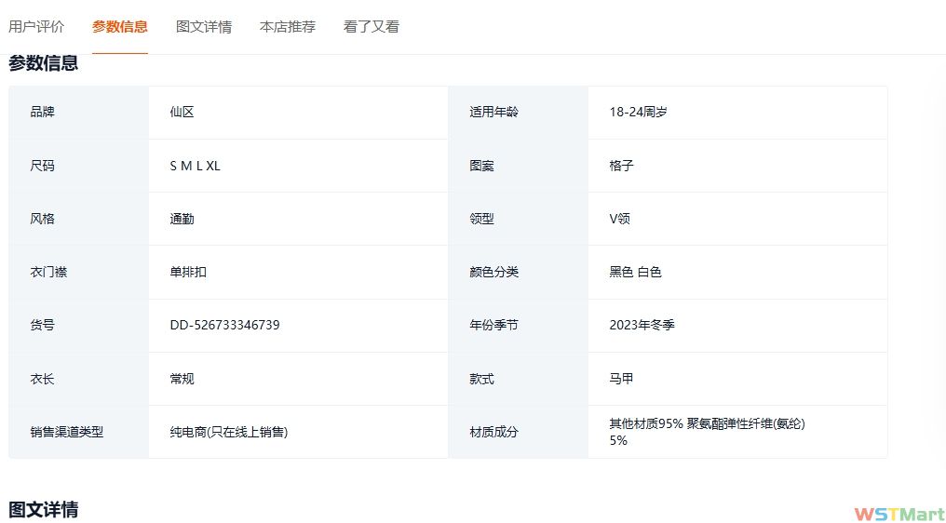The width and height of the screenshot is (946, 523).
Task: Click the material composition text 其他材质95%
Action: (x=646, y=424)
